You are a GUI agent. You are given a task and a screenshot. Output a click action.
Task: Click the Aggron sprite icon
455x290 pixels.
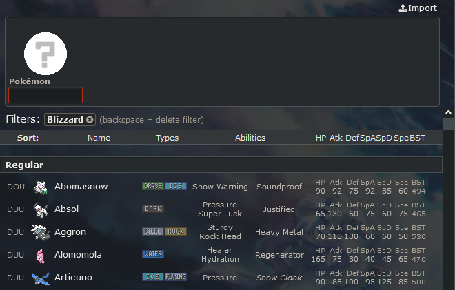click(41, 232)
